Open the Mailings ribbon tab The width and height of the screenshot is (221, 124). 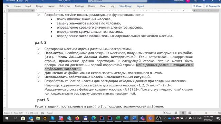pyautogui.click(x=79, y=6)
